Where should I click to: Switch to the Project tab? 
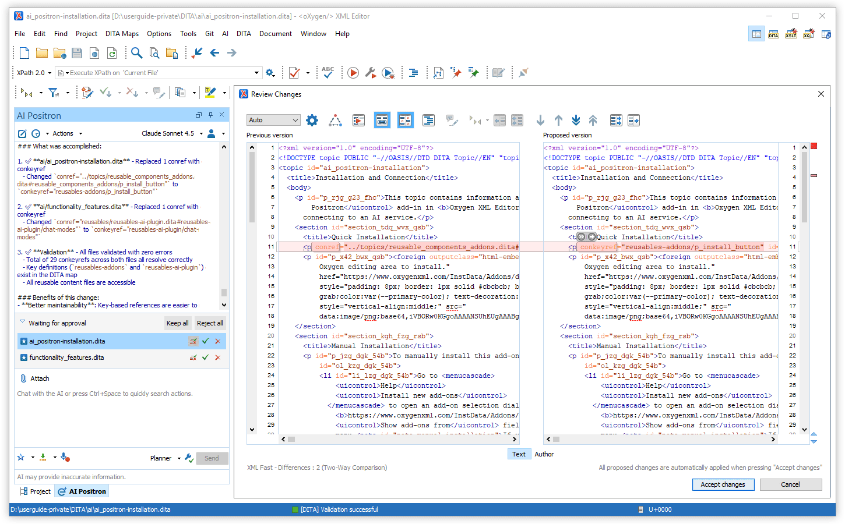pyautogui.click(x=35, y=491)
